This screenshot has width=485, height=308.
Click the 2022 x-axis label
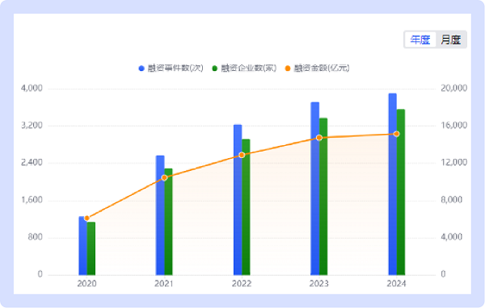[242, 284]
